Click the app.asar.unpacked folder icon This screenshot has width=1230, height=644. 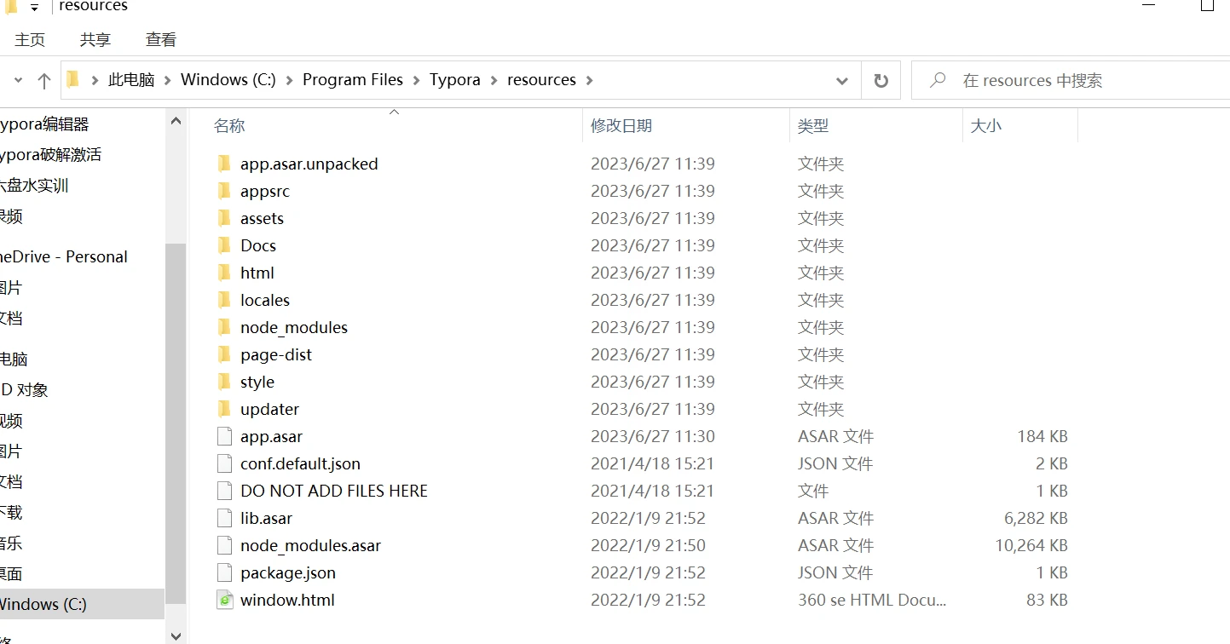[224, 164]
